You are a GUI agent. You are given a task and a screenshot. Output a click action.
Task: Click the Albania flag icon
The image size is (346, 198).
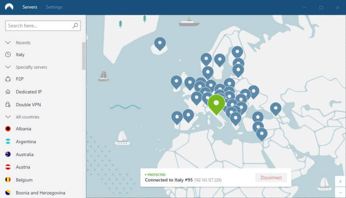tap(8, 129)
